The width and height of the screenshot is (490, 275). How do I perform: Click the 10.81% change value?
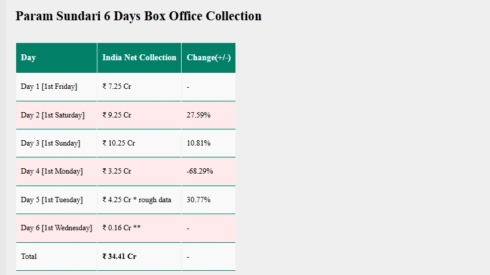pos(198,143)
